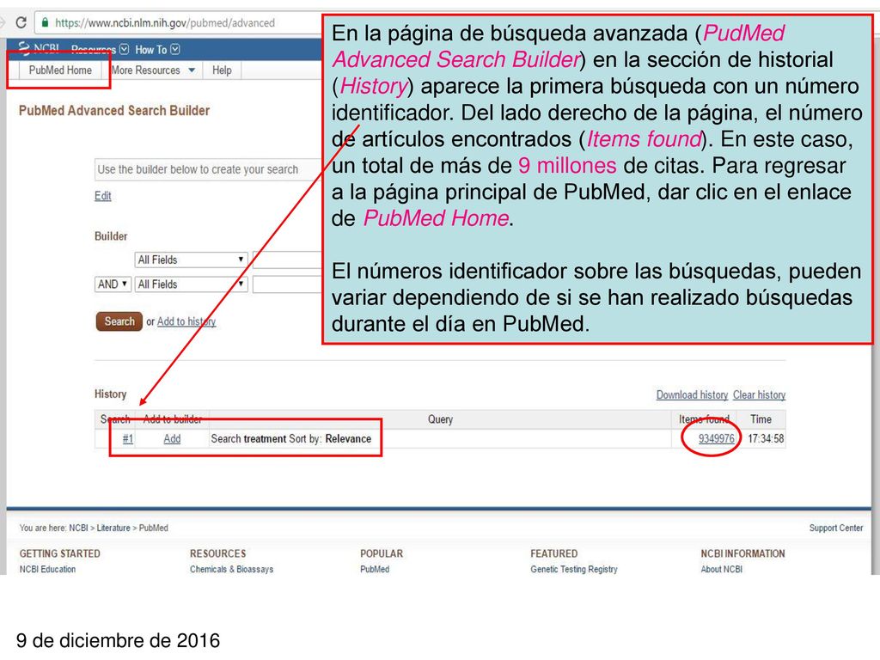Screen dimensions: 880x660
Task: Click the Literature breadcrumb link
Action: coord(113,529)
